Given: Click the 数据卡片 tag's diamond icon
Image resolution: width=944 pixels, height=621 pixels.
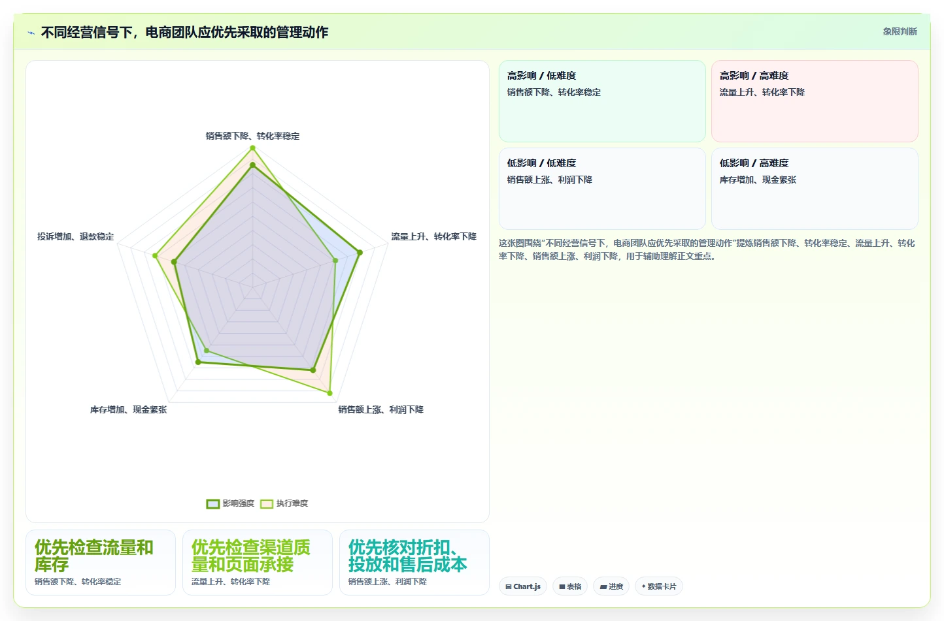Looking at the screenshot, I should coord(643,586).
